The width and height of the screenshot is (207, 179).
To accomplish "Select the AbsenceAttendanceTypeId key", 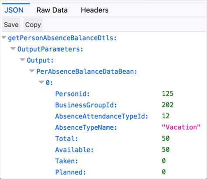I will point(102,116).
